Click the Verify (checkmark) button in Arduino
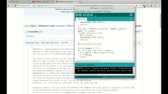The image size is (168, 94). [x=77, y=15]
